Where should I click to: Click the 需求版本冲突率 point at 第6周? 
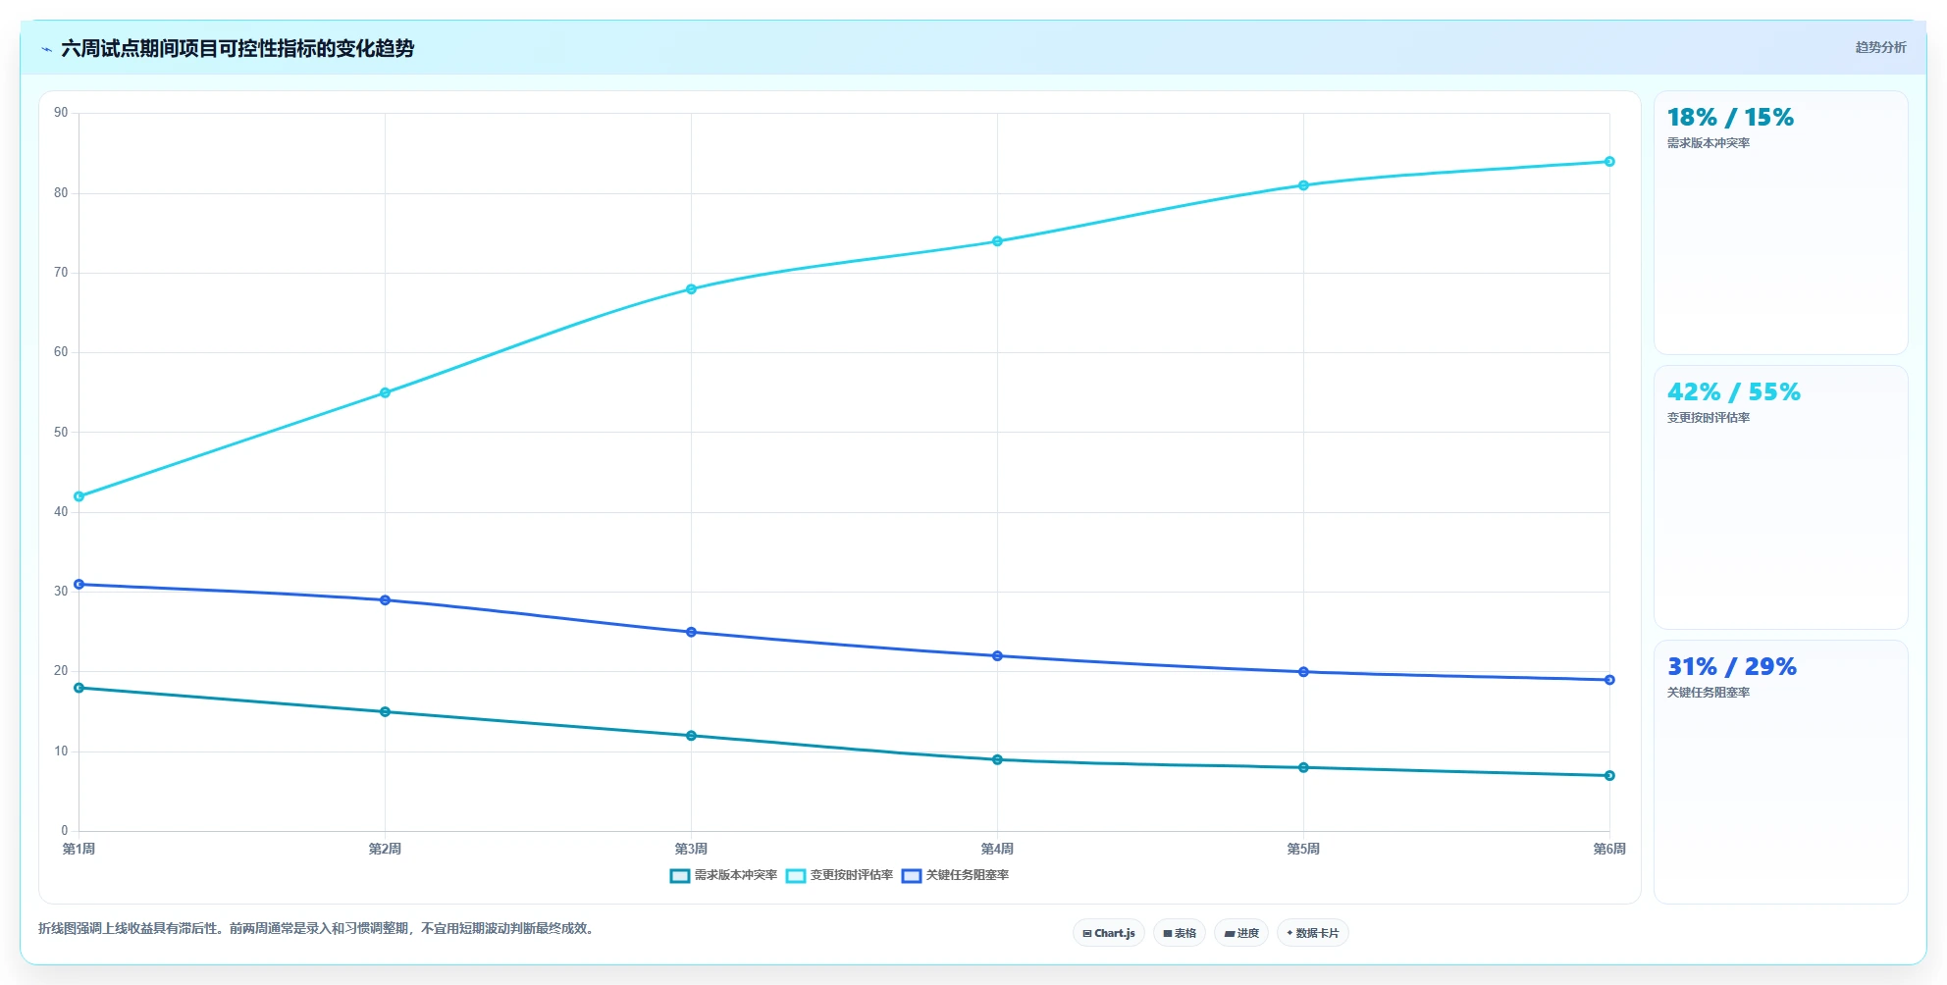(1609, 776)
